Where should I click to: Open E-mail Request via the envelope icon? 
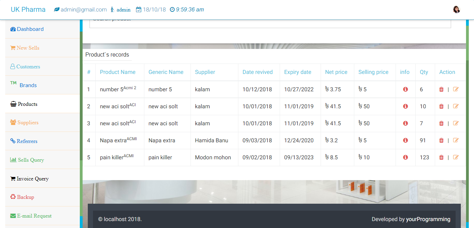point(13,216)
